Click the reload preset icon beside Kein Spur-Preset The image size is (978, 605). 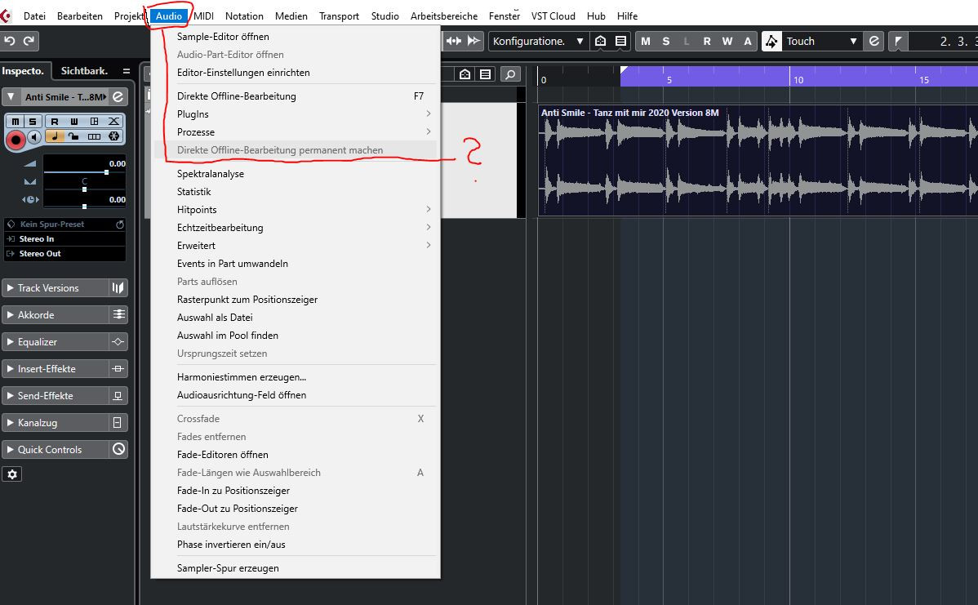pos(120,224)
